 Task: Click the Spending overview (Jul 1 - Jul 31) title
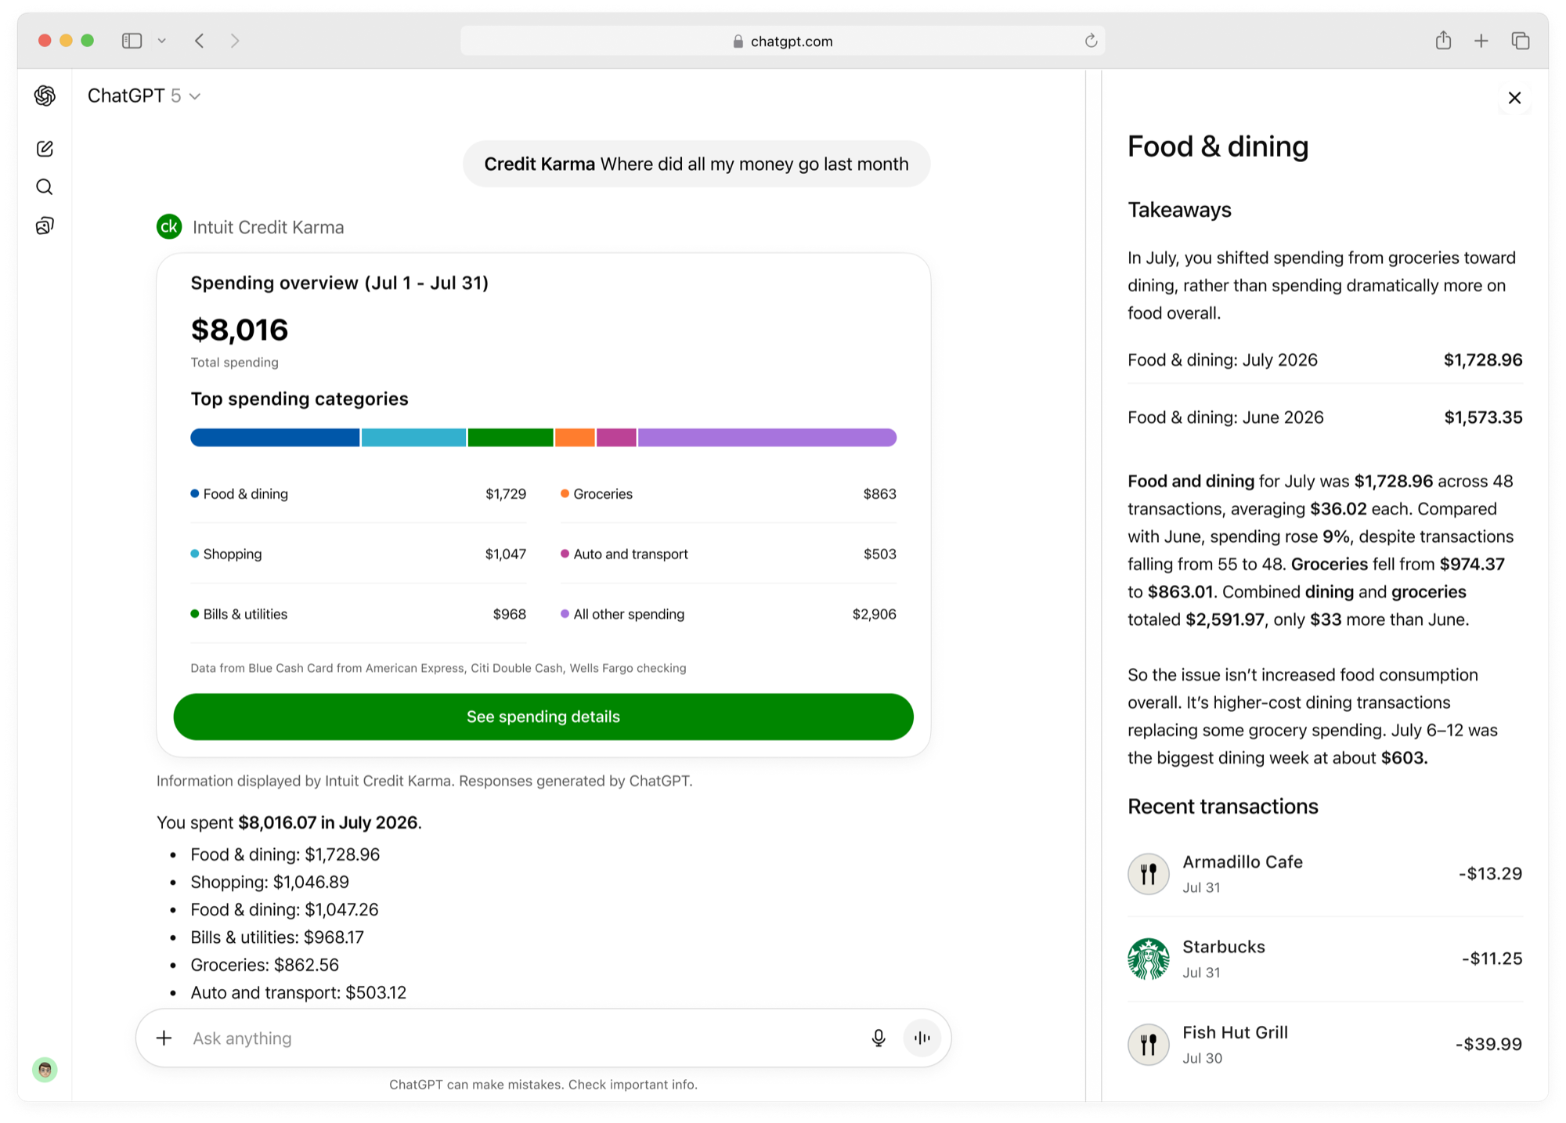[x=339, y=283]
